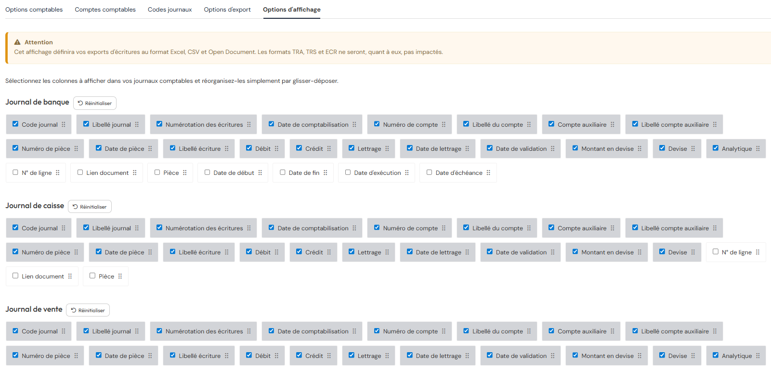771x370 pixels.
Task: Check Lien document in Journal de caisse
Action: [x=15, y=276]
